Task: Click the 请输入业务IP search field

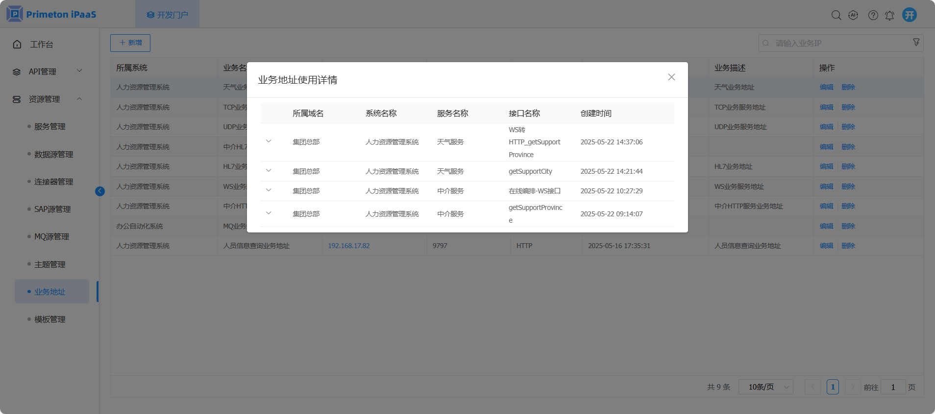Action: point(838,43)
